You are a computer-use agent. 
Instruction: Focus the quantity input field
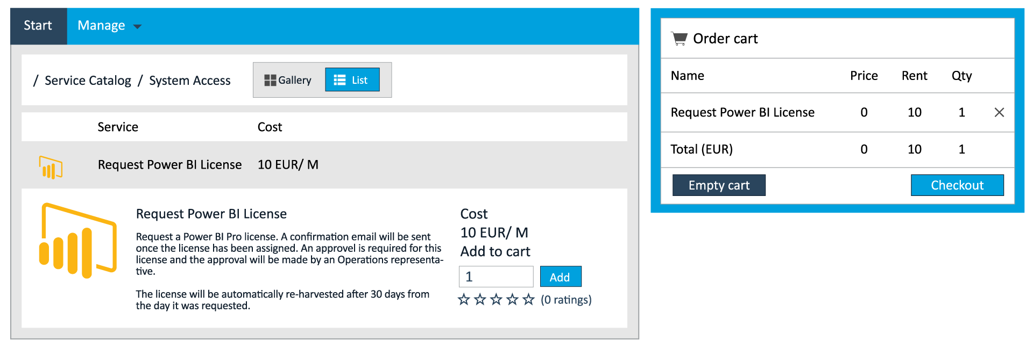(x=496, y=277)
